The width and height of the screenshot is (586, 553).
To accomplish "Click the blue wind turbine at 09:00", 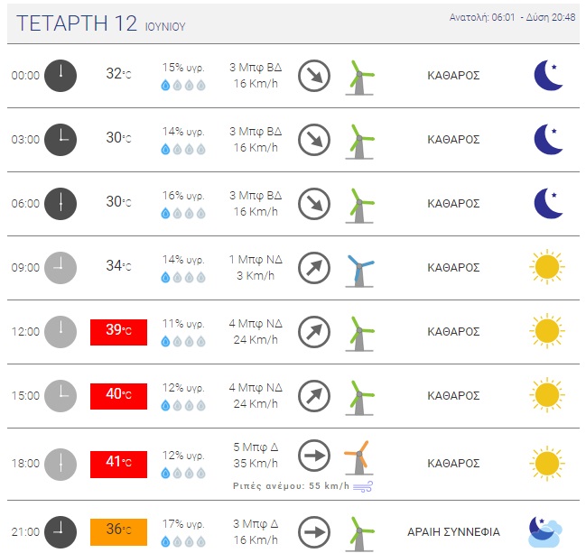I will tap(359, 271).
